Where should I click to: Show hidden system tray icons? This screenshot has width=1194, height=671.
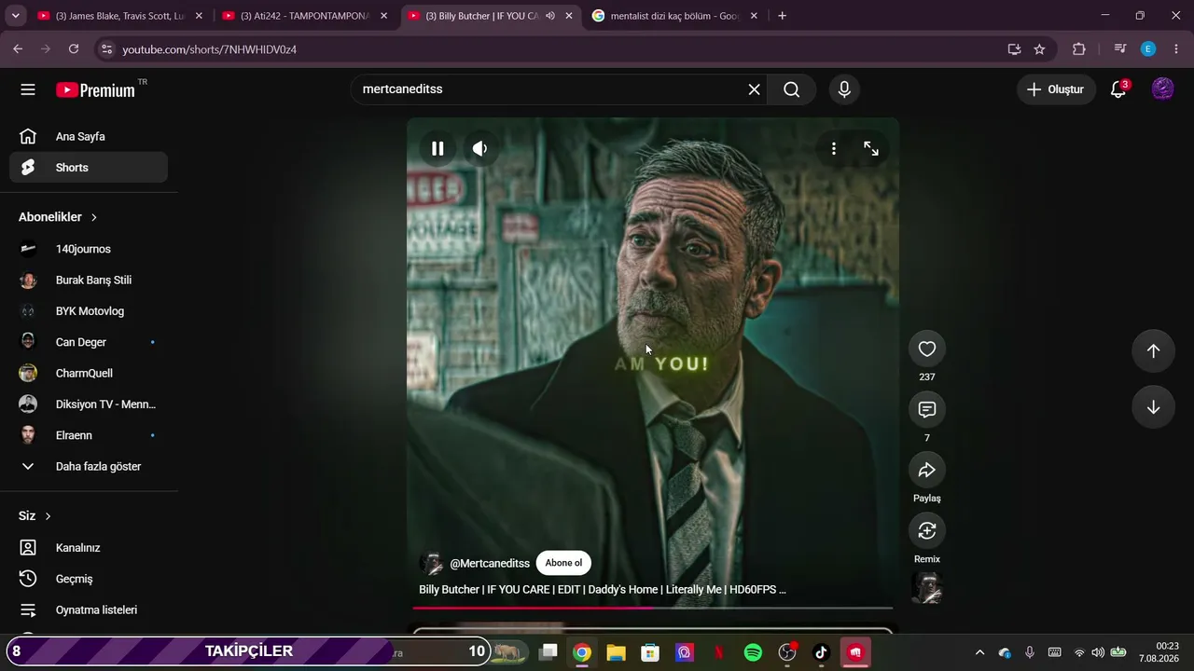coord(979,652)
